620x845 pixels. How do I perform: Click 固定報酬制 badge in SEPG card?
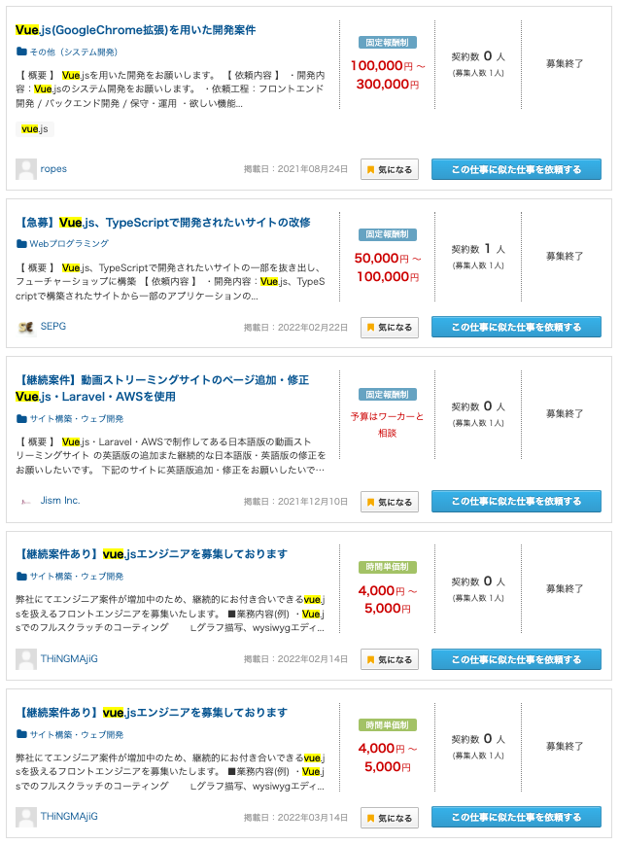(388, 234)
